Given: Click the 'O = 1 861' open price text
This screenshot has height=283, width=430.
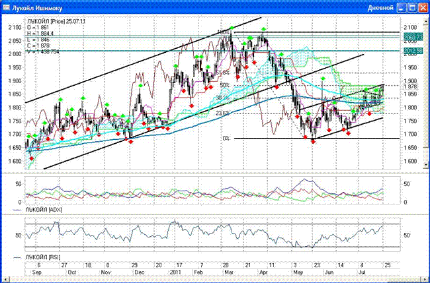Looking at the screenshot, I should click(38, 28).
